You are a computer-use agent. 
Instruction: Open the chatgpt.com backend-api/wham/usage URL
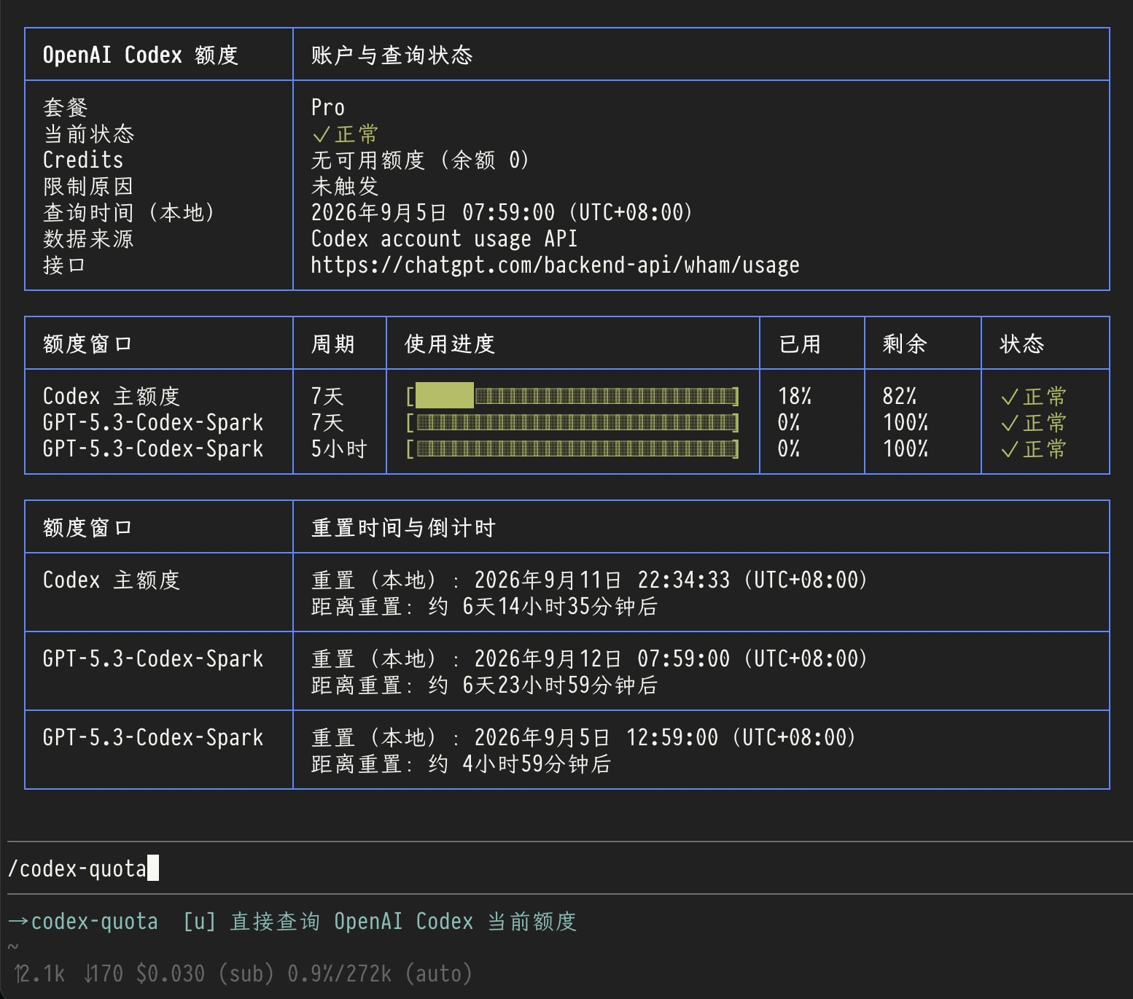556,265
